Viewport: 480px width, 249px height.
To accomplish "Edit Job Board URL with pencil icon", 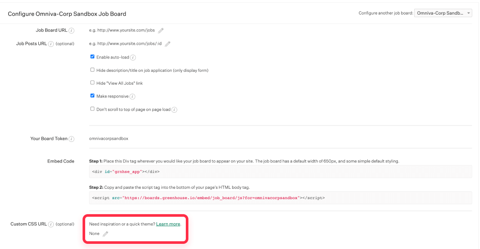I will (x=161, y=30).
